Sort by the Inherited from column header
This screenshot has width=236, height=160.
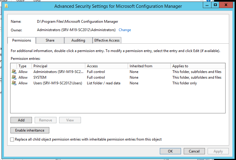click(149, 66)
